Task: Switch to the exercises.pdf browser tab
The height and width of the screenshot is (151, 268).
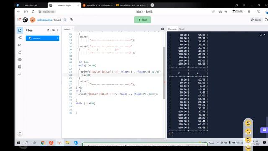Action: (31, 5)
